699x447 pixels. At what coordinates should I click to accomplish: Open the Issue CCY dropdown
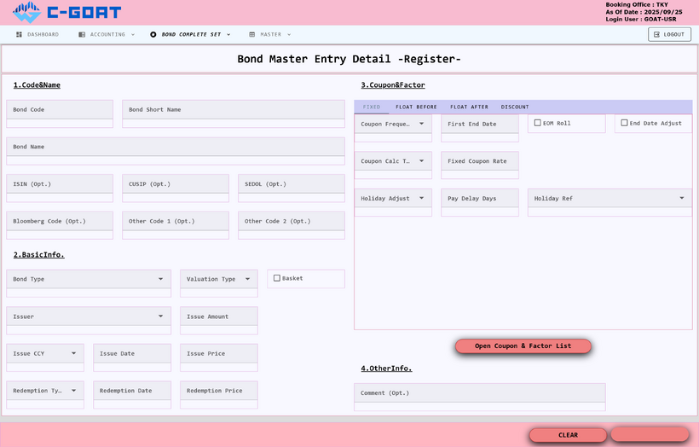74,353
